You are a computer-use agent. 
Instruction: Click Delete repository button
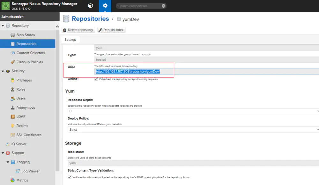(x=78, y=30)
